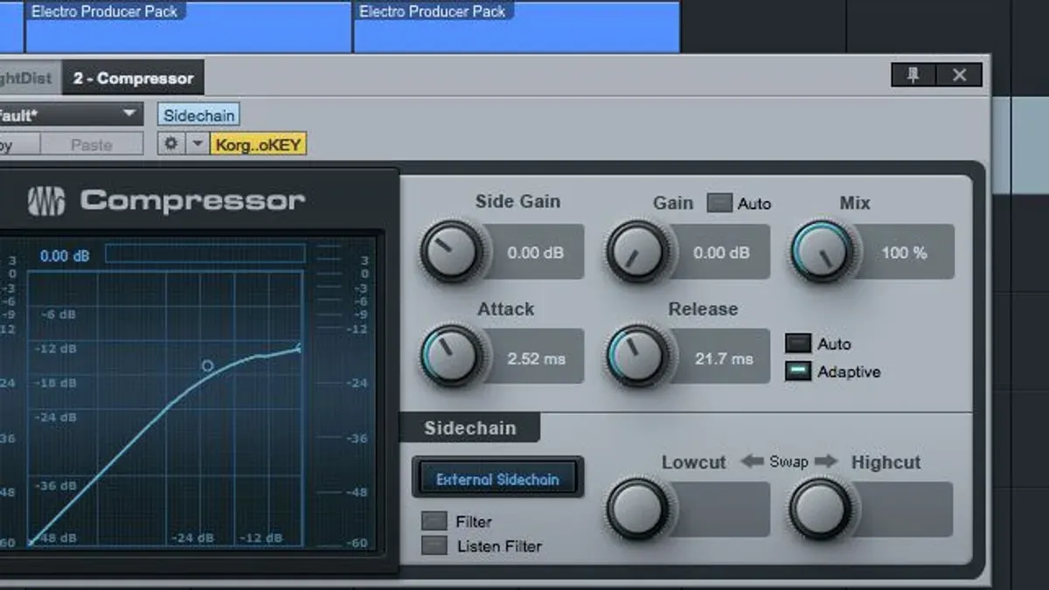
Task: Select the Korg..oKEY sidechain source
Action: pos(259,144)
